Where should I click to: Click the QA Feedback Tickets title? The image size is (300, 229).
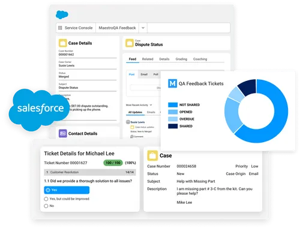(201, 83)
